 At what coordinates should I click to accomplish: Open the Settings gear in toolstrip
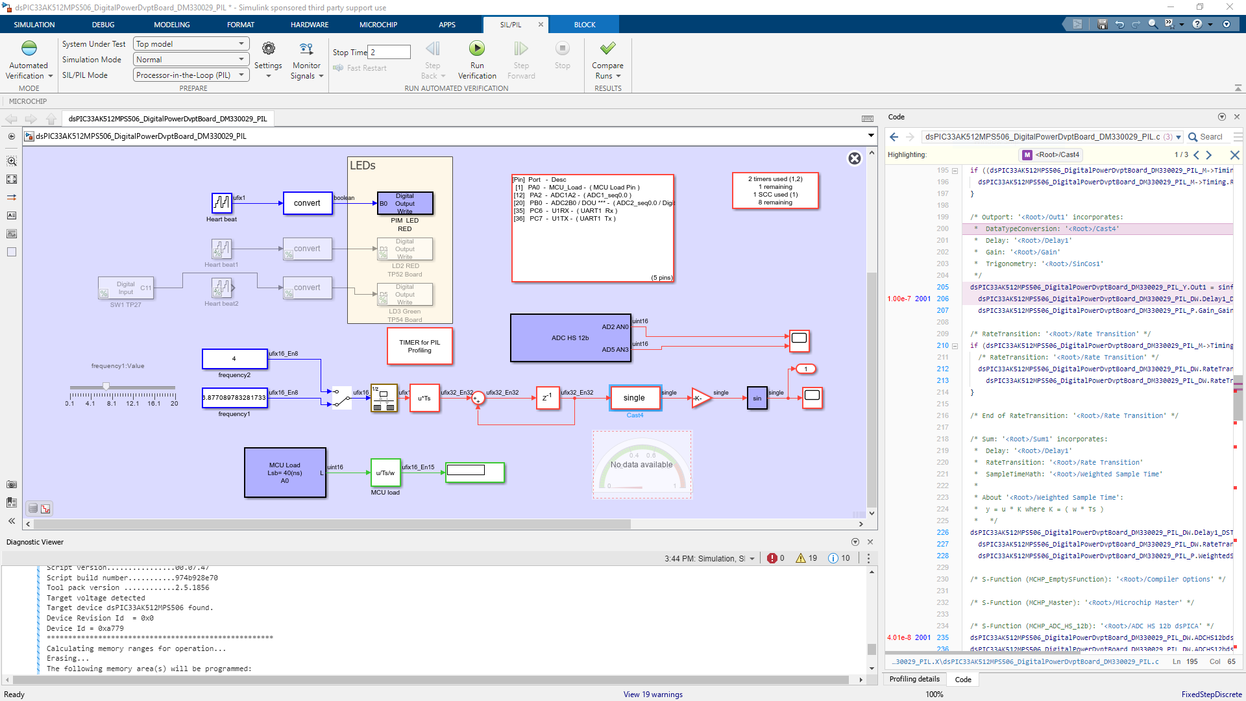(268, 49)
